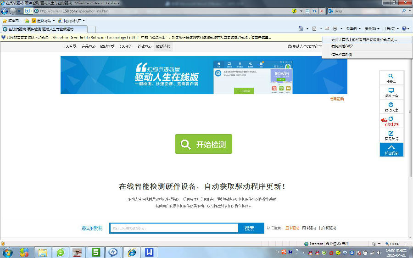Click the blue back-to-top arrow button
The width and height of the screenshot is (413, 258).
coord(391,150)
